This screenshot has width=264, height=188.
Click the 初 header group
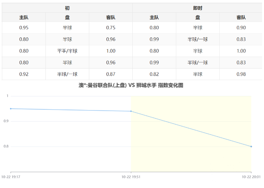coord(67,8)
